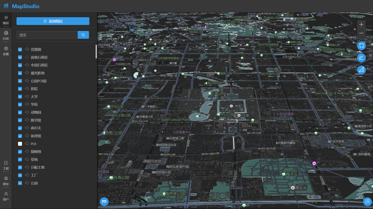Open the 图层 layers sidebar tab
The image size is (373, 209).
click(6, 20)
